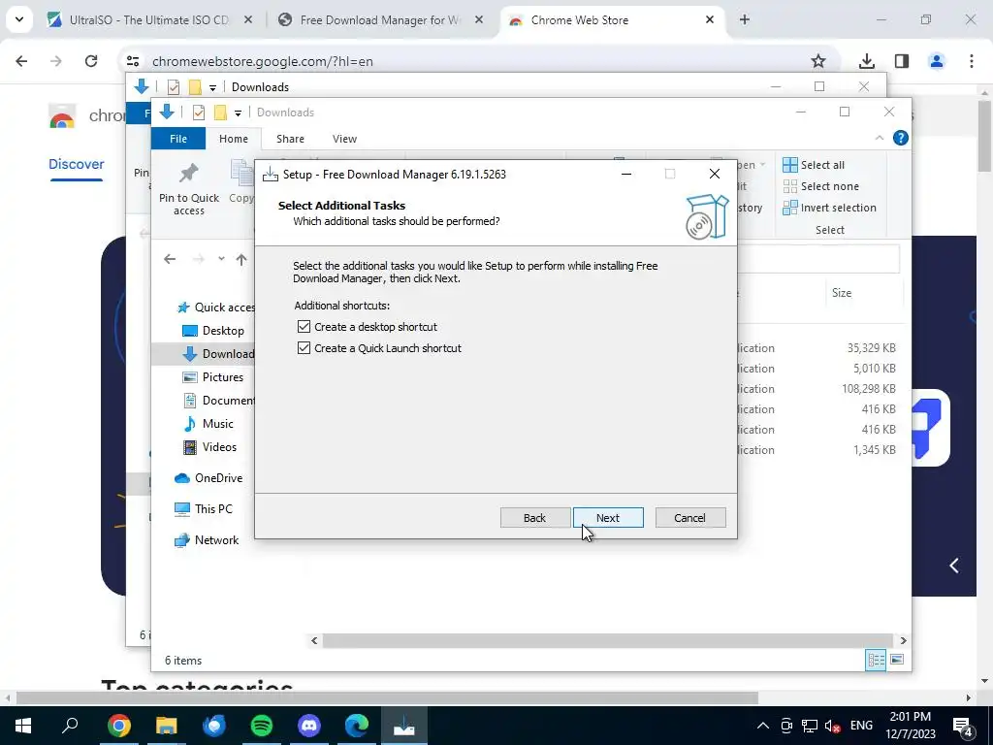The width and height of the screenshot is (993, 745).
Task: Cancel the Free Download Manager setup
Action: point(690,518)
